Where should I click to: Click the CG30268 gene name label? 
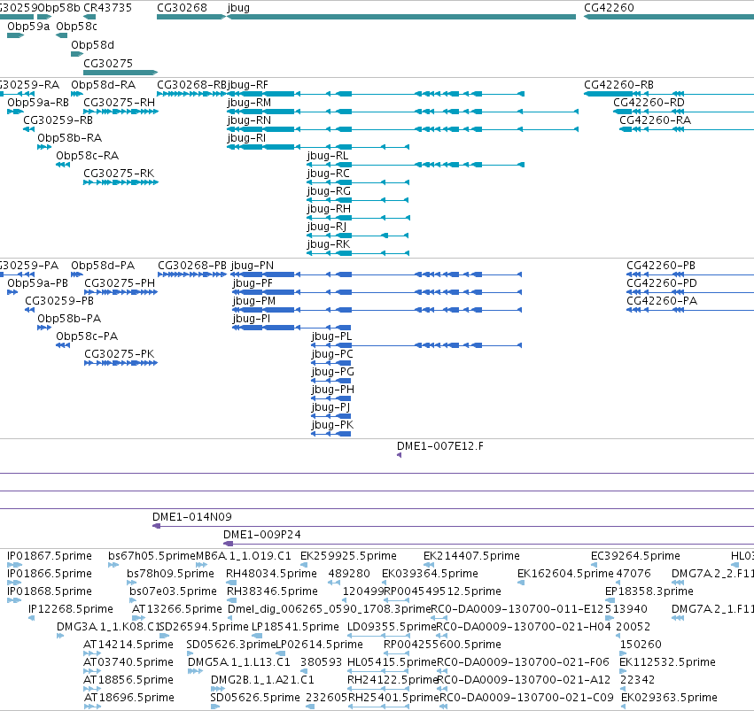(182, 8)
